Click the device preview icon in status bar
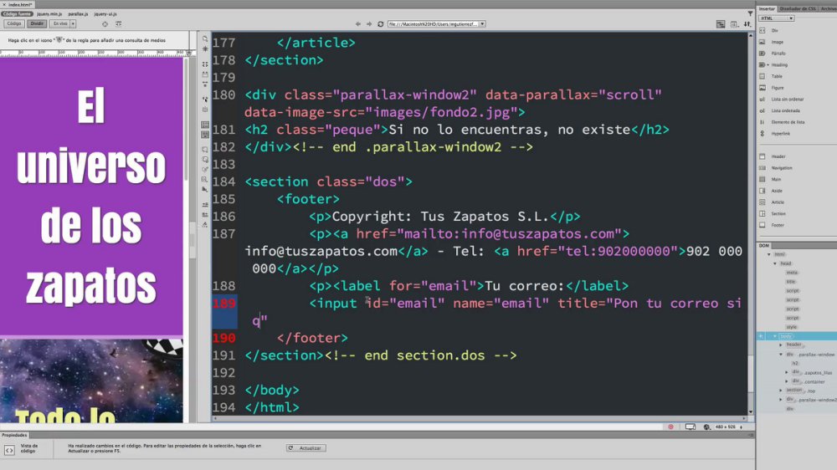 [x=691, y=427]
